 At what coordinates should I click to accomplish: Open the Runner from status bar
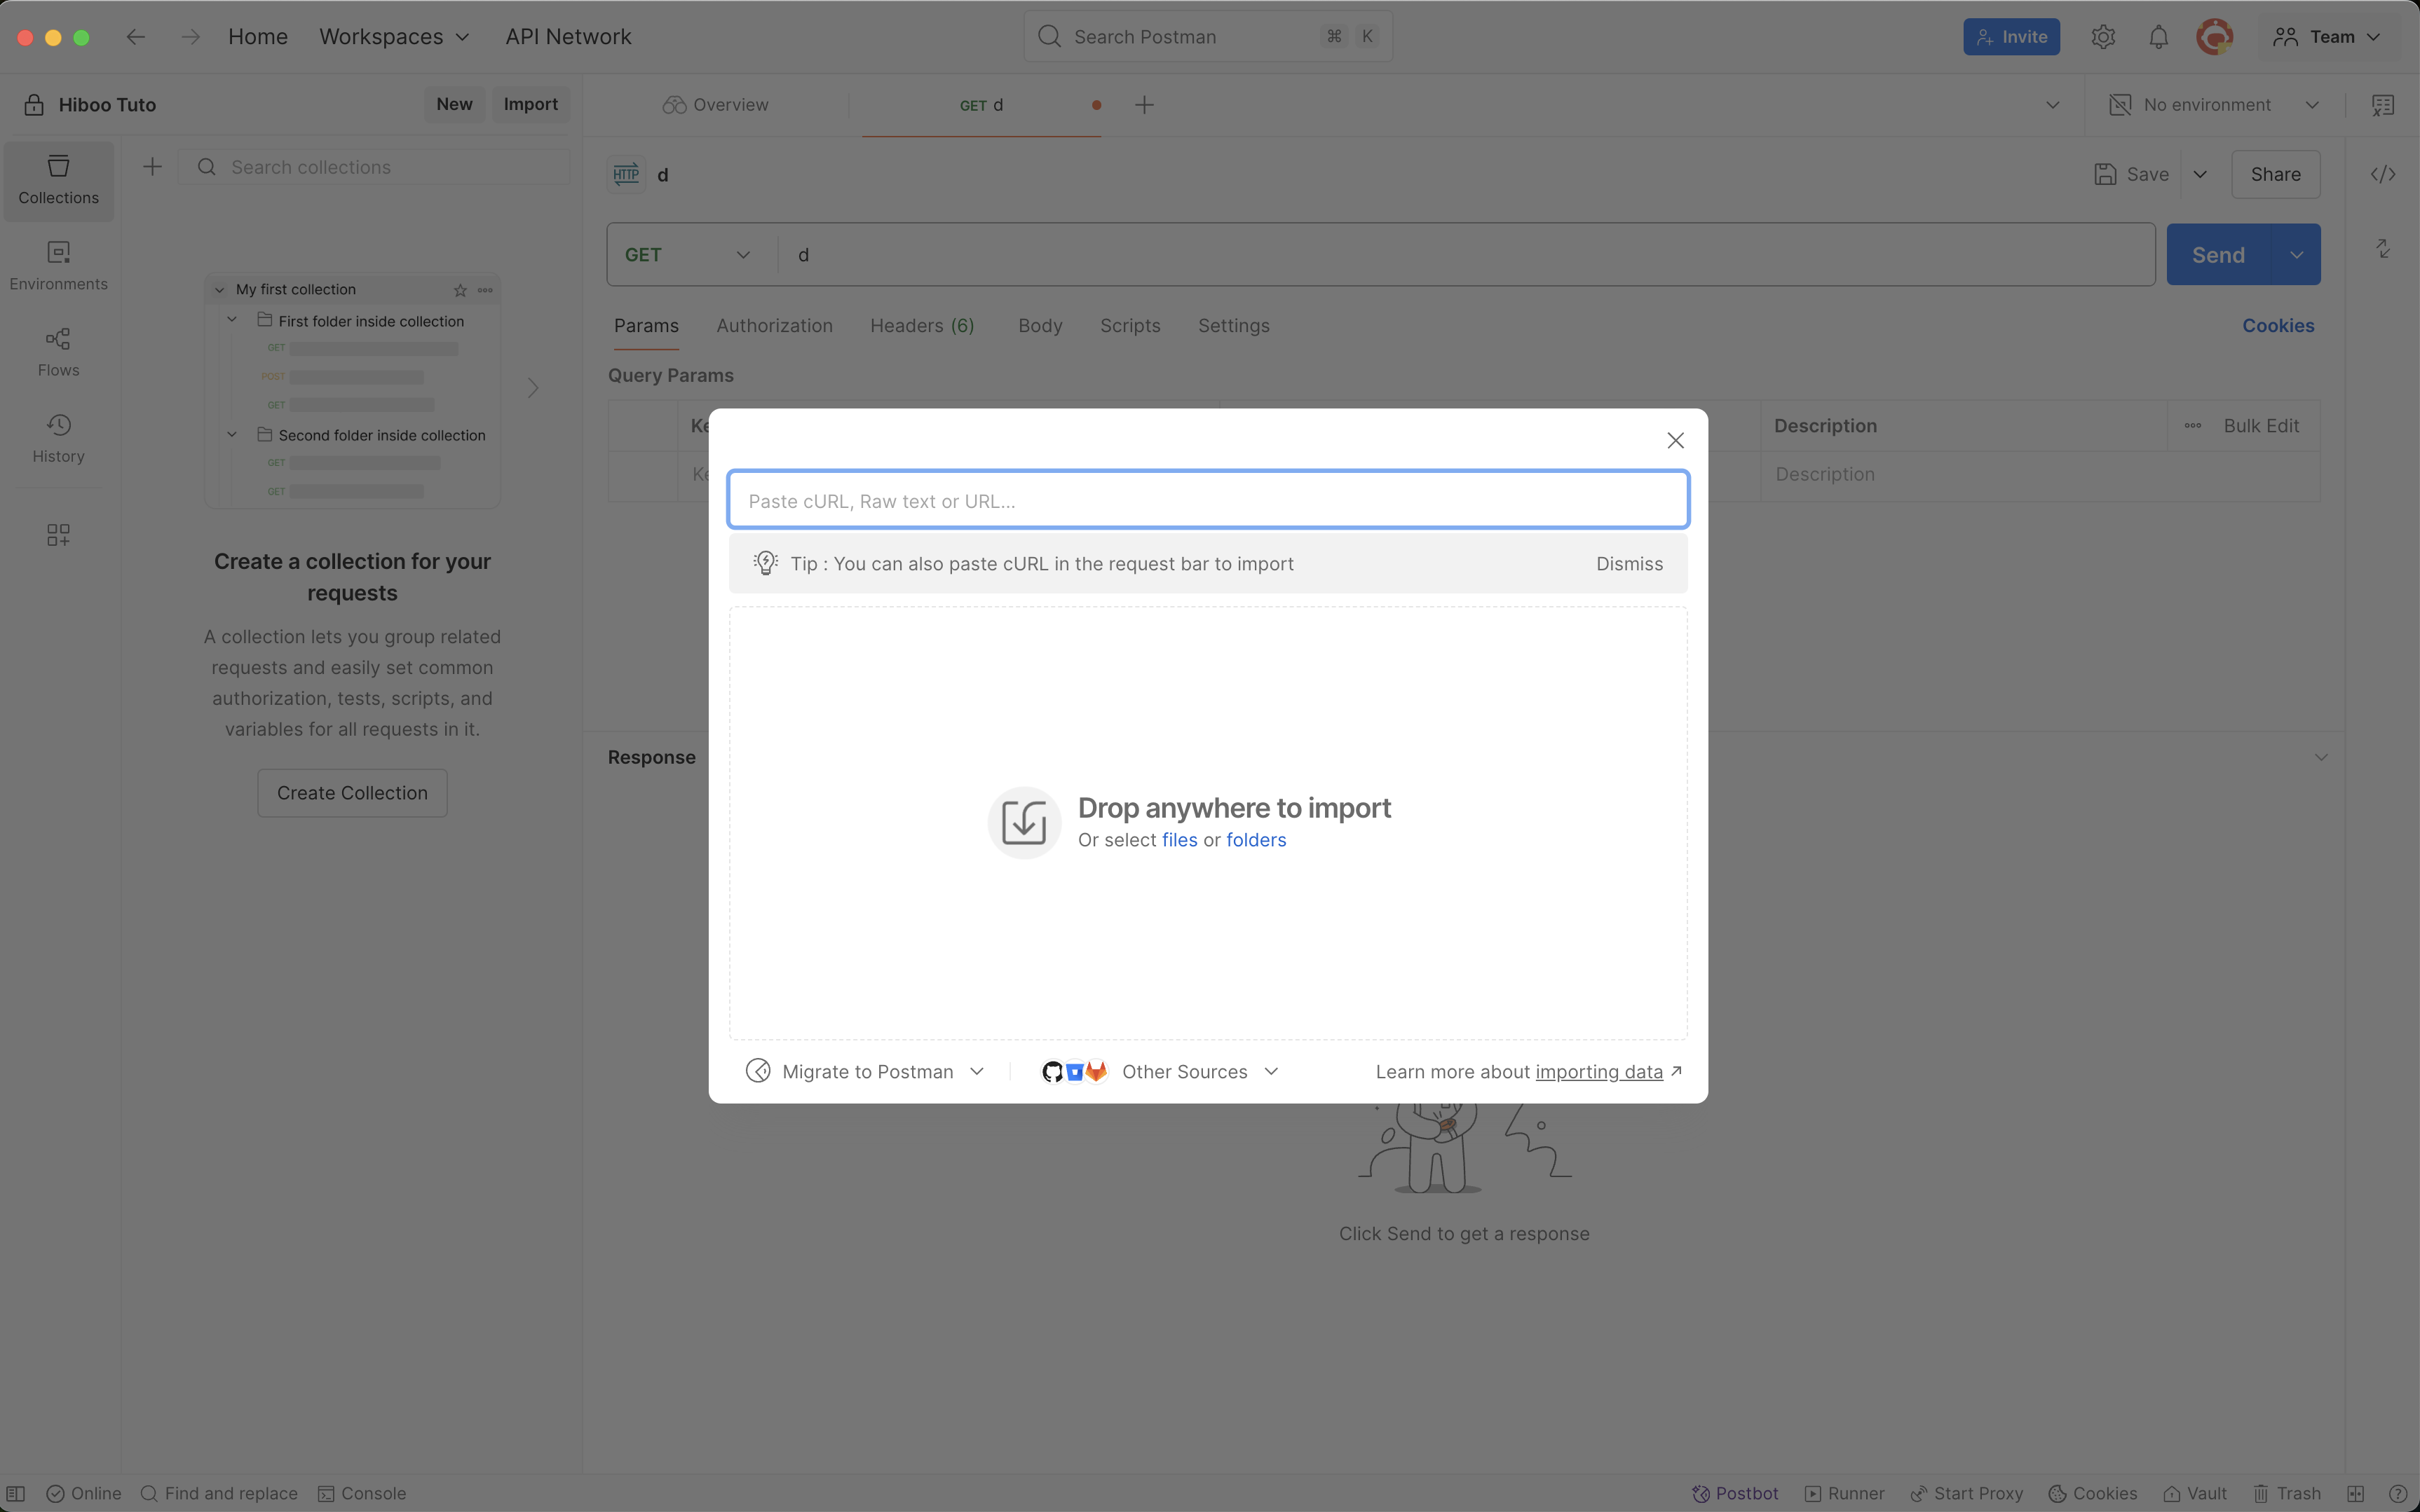point(1844,1493)
